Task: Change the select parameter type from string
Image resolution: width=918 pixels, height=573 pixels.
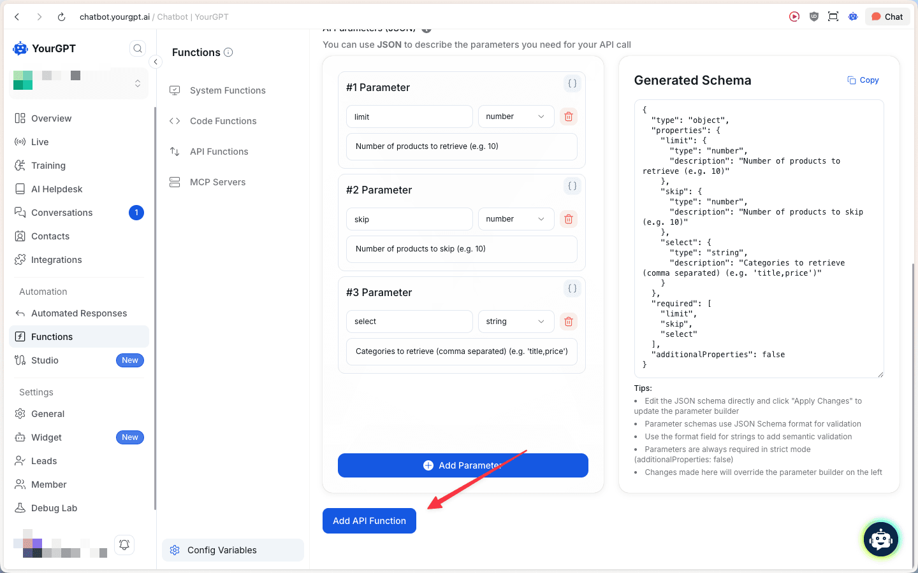Action: coord(516,322)
